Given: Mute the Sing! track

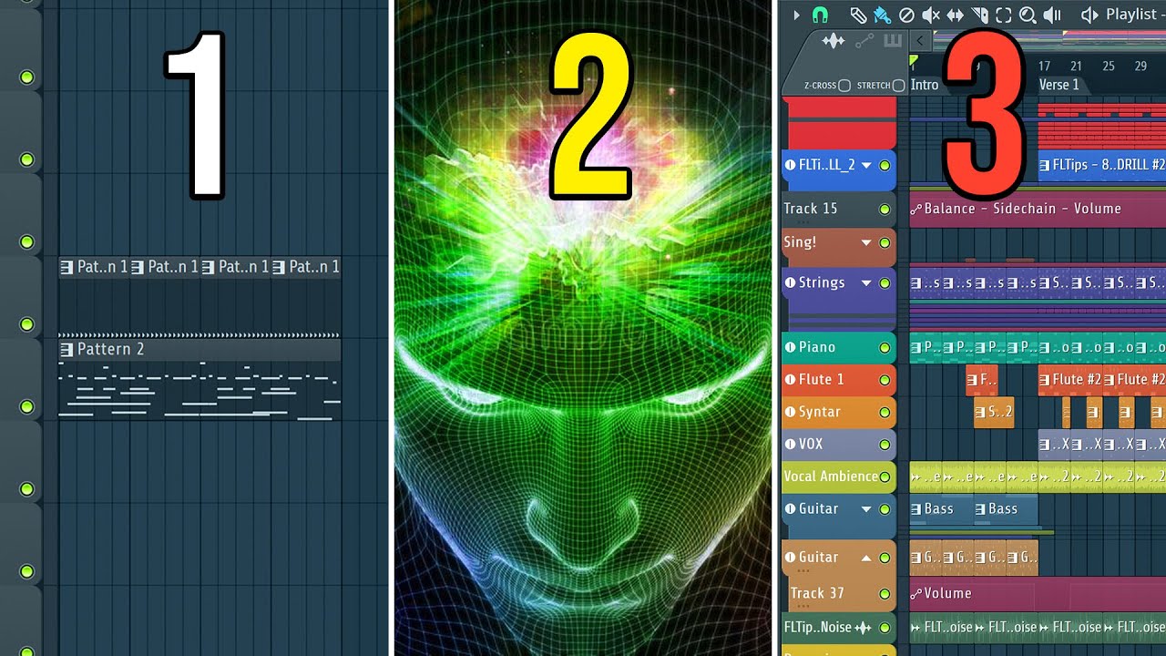Looking at the screenshot, I should 884,243.
